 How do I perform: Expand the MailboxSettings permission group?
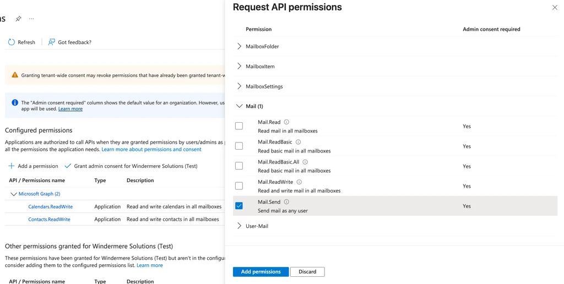[x=239, y=86]
